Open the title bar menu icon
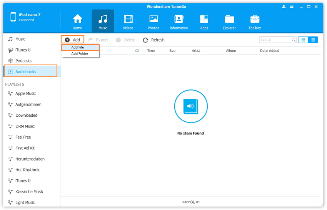 pyautogui.click(x=292, y=7)
